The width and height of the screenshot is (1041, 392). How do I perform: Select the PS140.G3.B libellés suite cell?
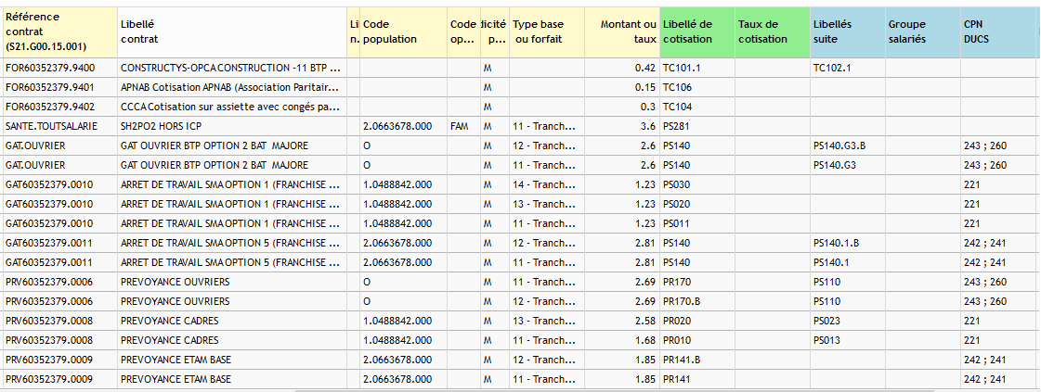[847, 145]
